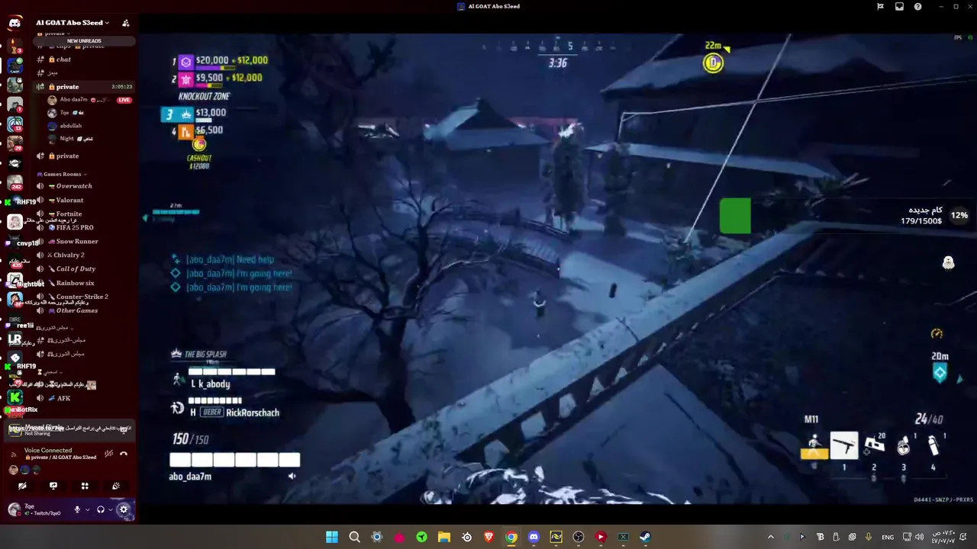The image size is (977, 549).
Task: Open OBS Studio from taskbar
Action: coord(579,537)
